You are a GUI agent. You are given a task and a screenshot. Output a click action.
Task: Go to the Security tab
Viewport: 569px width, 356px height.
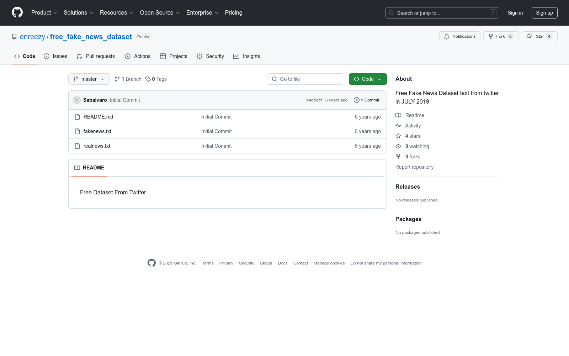(211, 56)
